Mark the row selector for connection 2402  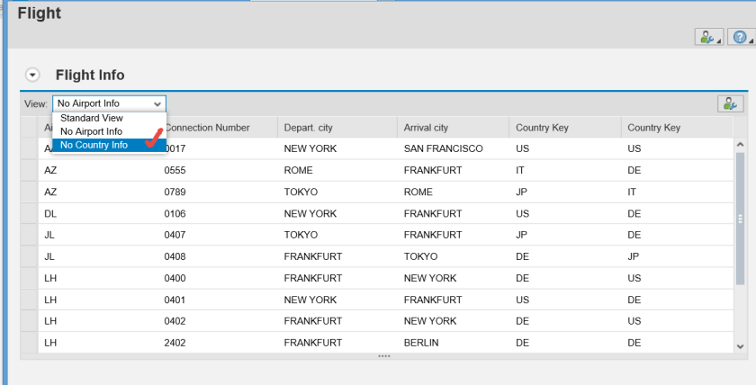coord(29,343)
